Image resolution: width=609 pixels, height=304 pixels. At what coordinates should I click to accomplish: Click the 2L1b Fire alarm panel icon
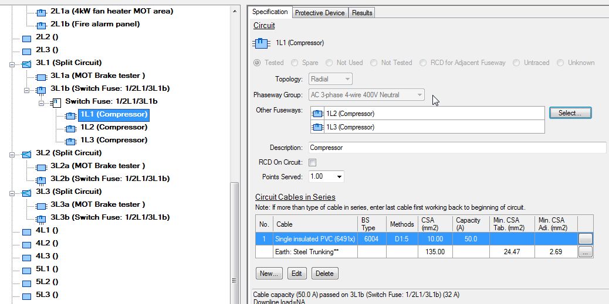pos(41,26)
